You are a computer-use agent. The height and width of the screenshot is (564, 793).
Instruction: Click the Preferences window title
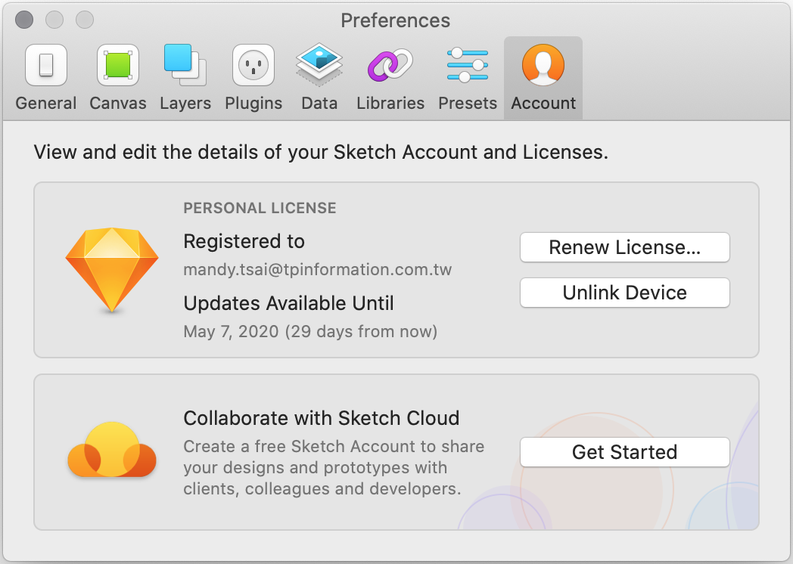point(396,20)
